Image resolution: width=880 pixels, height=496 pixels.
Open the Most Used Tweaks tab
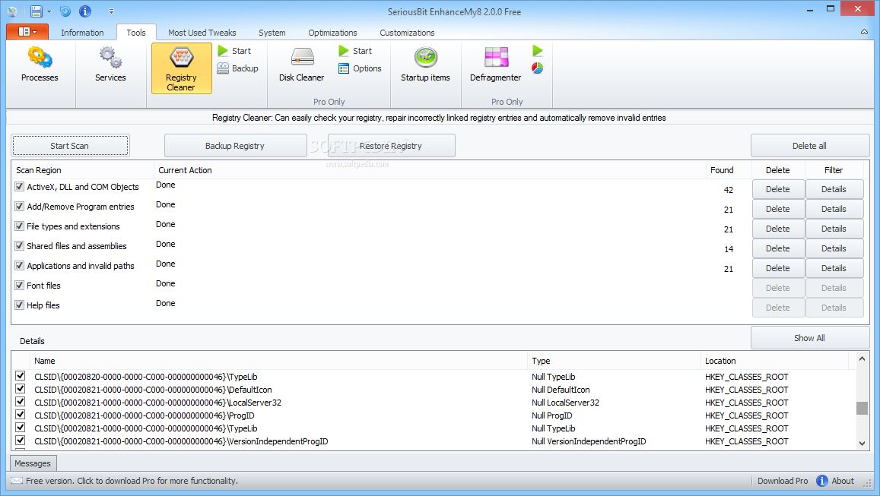click(x=202, y=33)
